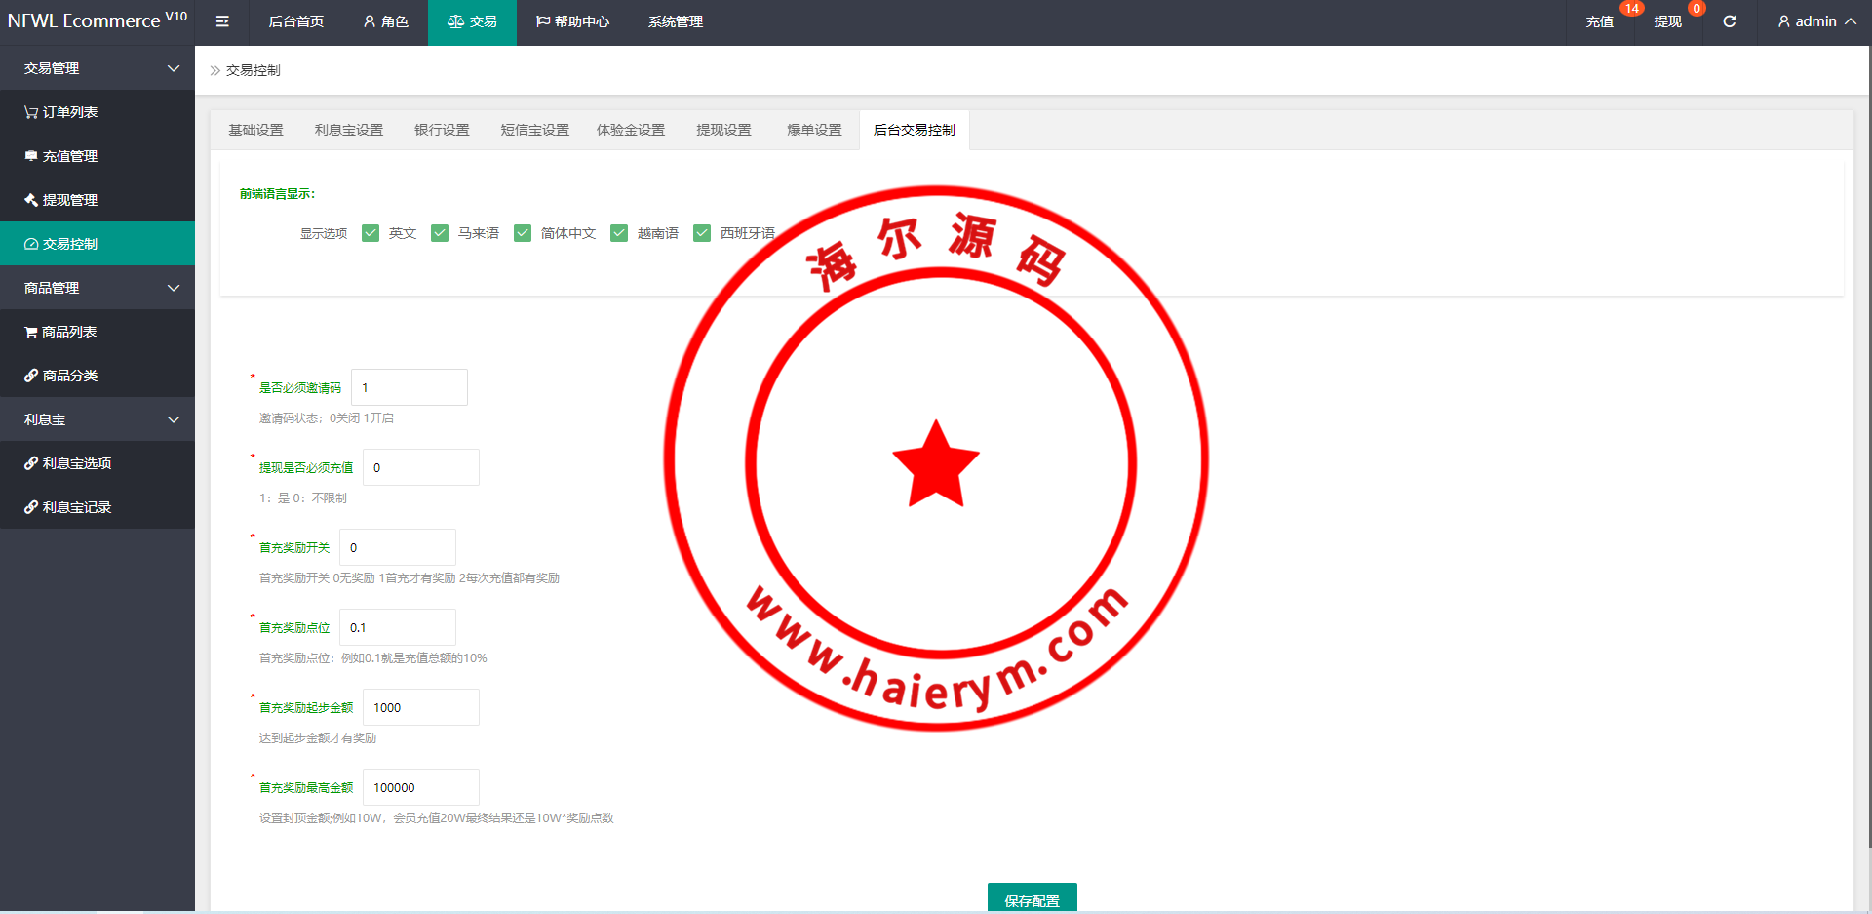This screenshot has width=1872, height=914.
Task: Toggle the 简体中文 language checkbox
Action: (523, 233)
